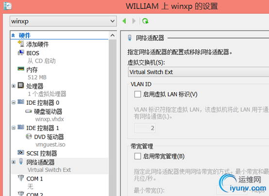This screenshot has width=269, height=196.
Task: Click the 512 MB memory value
Action: pyautogui.click(x=37, y=77)
